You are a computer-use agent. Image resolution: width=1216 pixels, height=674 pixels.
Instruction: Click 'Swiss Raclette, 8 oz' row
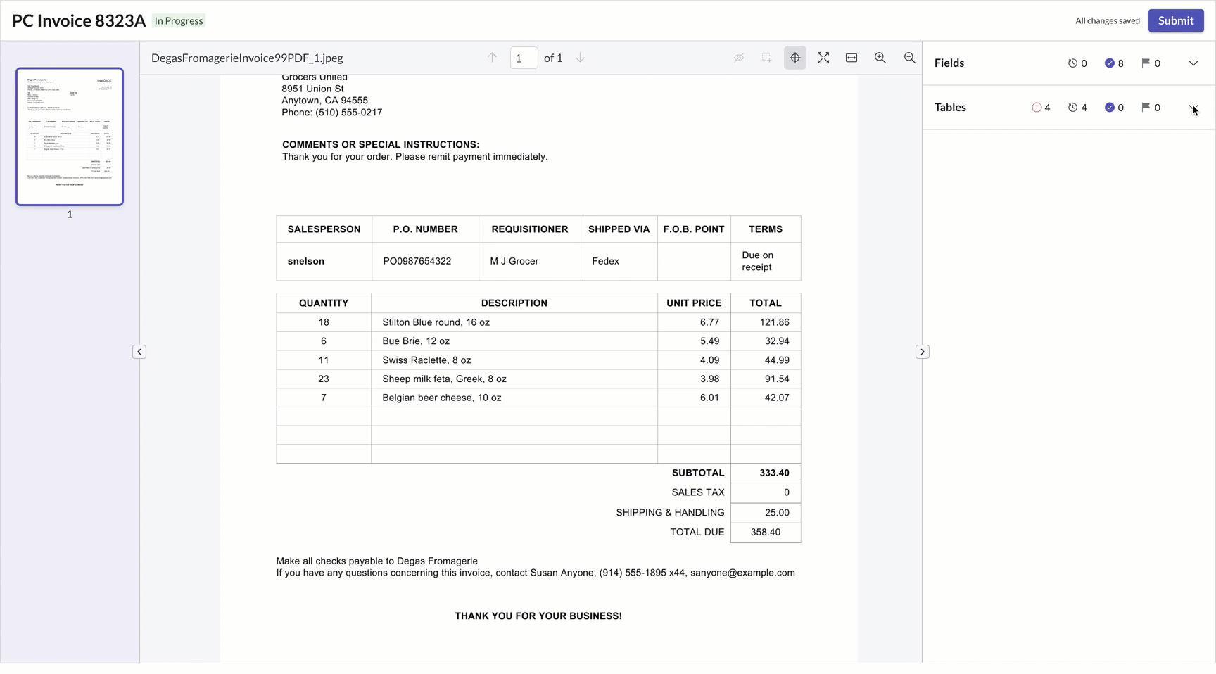point(426,360)
